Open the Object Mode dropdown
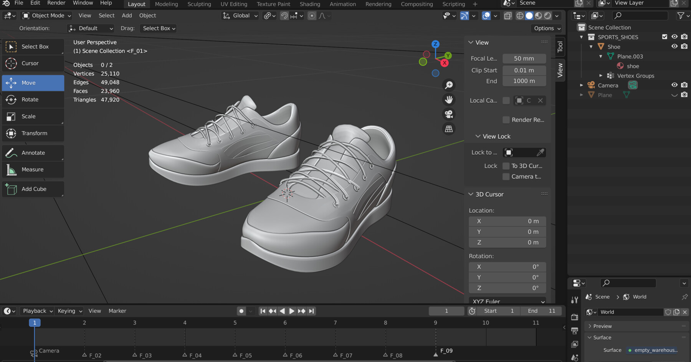691x362 pixels. [46, 15]
